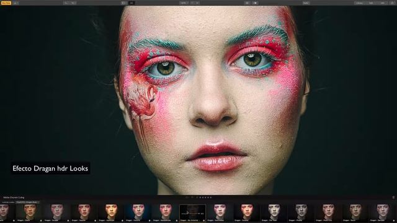Open the Luminar Looks category tab
397x223 pixels.
pyautogui.click(x=8, y=203)
